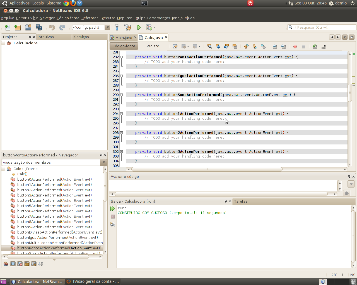The image size is (357, 285).
Task: Collapse code fold at line 302
Action: pos(121,151)
